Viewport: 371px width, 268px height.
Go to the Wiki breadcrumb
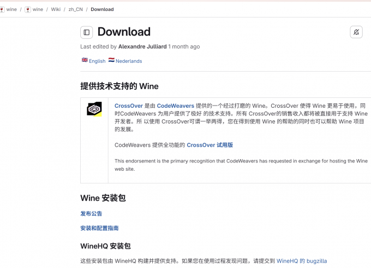(x=56, y=9)
